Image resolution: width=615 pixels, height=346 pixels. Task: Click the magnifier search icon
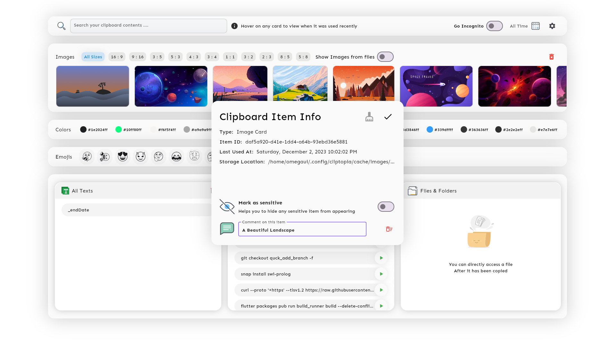point(61,26)
